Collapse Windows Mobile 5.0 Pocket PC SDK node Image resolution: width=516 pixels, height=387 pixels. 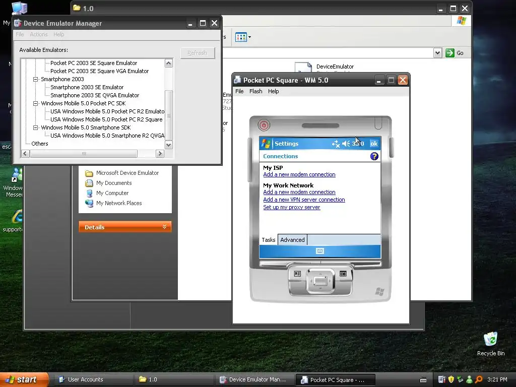click(36, 103)
